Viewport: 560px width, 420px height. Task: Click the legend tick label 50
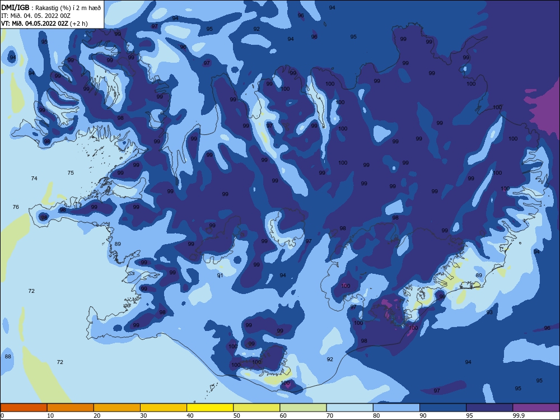click(x=237, y=416)
